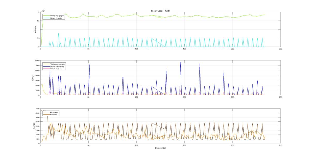The height and width of the screenshot is (161, 310).
Task: Click the '2500' y-axis tick label
Action: tap(37, 122)
